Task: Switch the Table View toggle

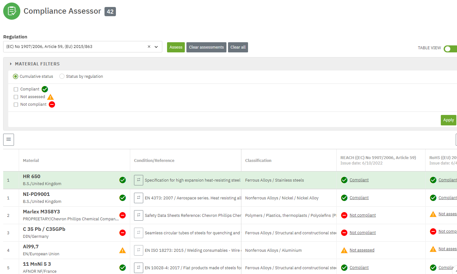Action: (450, 49)
